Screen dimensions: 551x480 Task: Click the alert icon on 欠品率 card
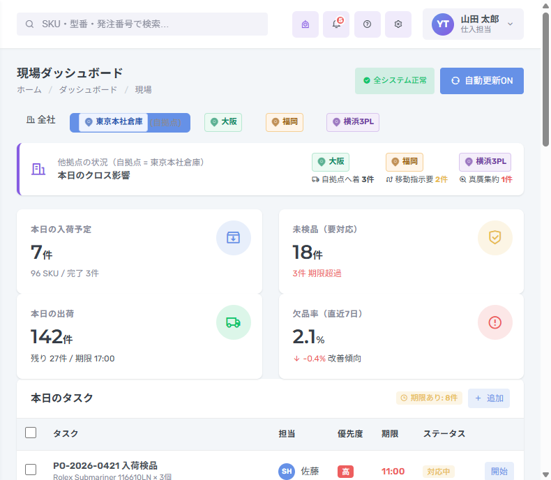pos(495,322)
